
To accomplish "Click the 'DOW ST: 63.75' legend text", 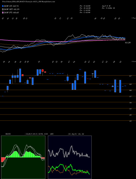I will pyautogui.click(x=11, y=6).
